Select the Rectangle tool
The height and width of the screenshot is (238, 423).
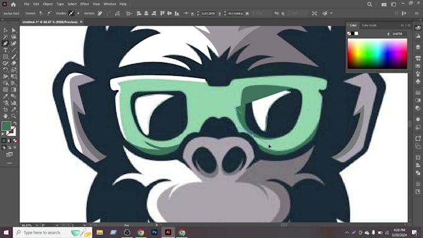click(6, 57)
